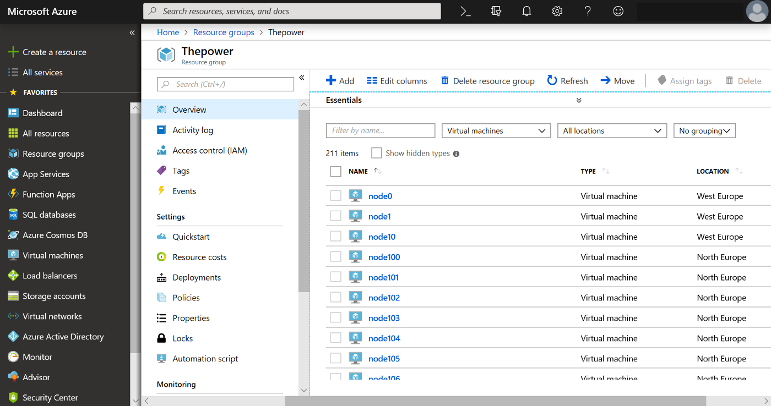Click the resource menu vertical scrollbar thumb
The image size is (771, 406).
(x=304, y=200)
